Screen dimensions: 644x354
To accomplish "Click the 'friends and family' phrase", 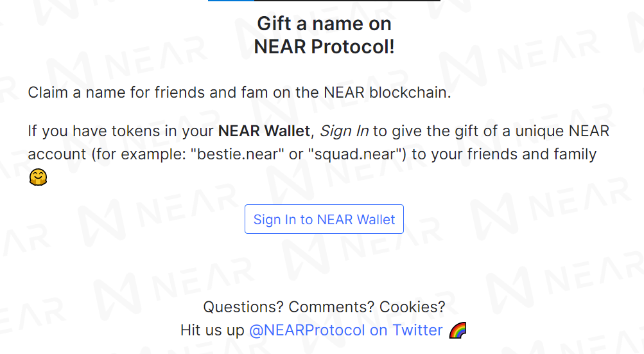I will click(x=532, y=154).
